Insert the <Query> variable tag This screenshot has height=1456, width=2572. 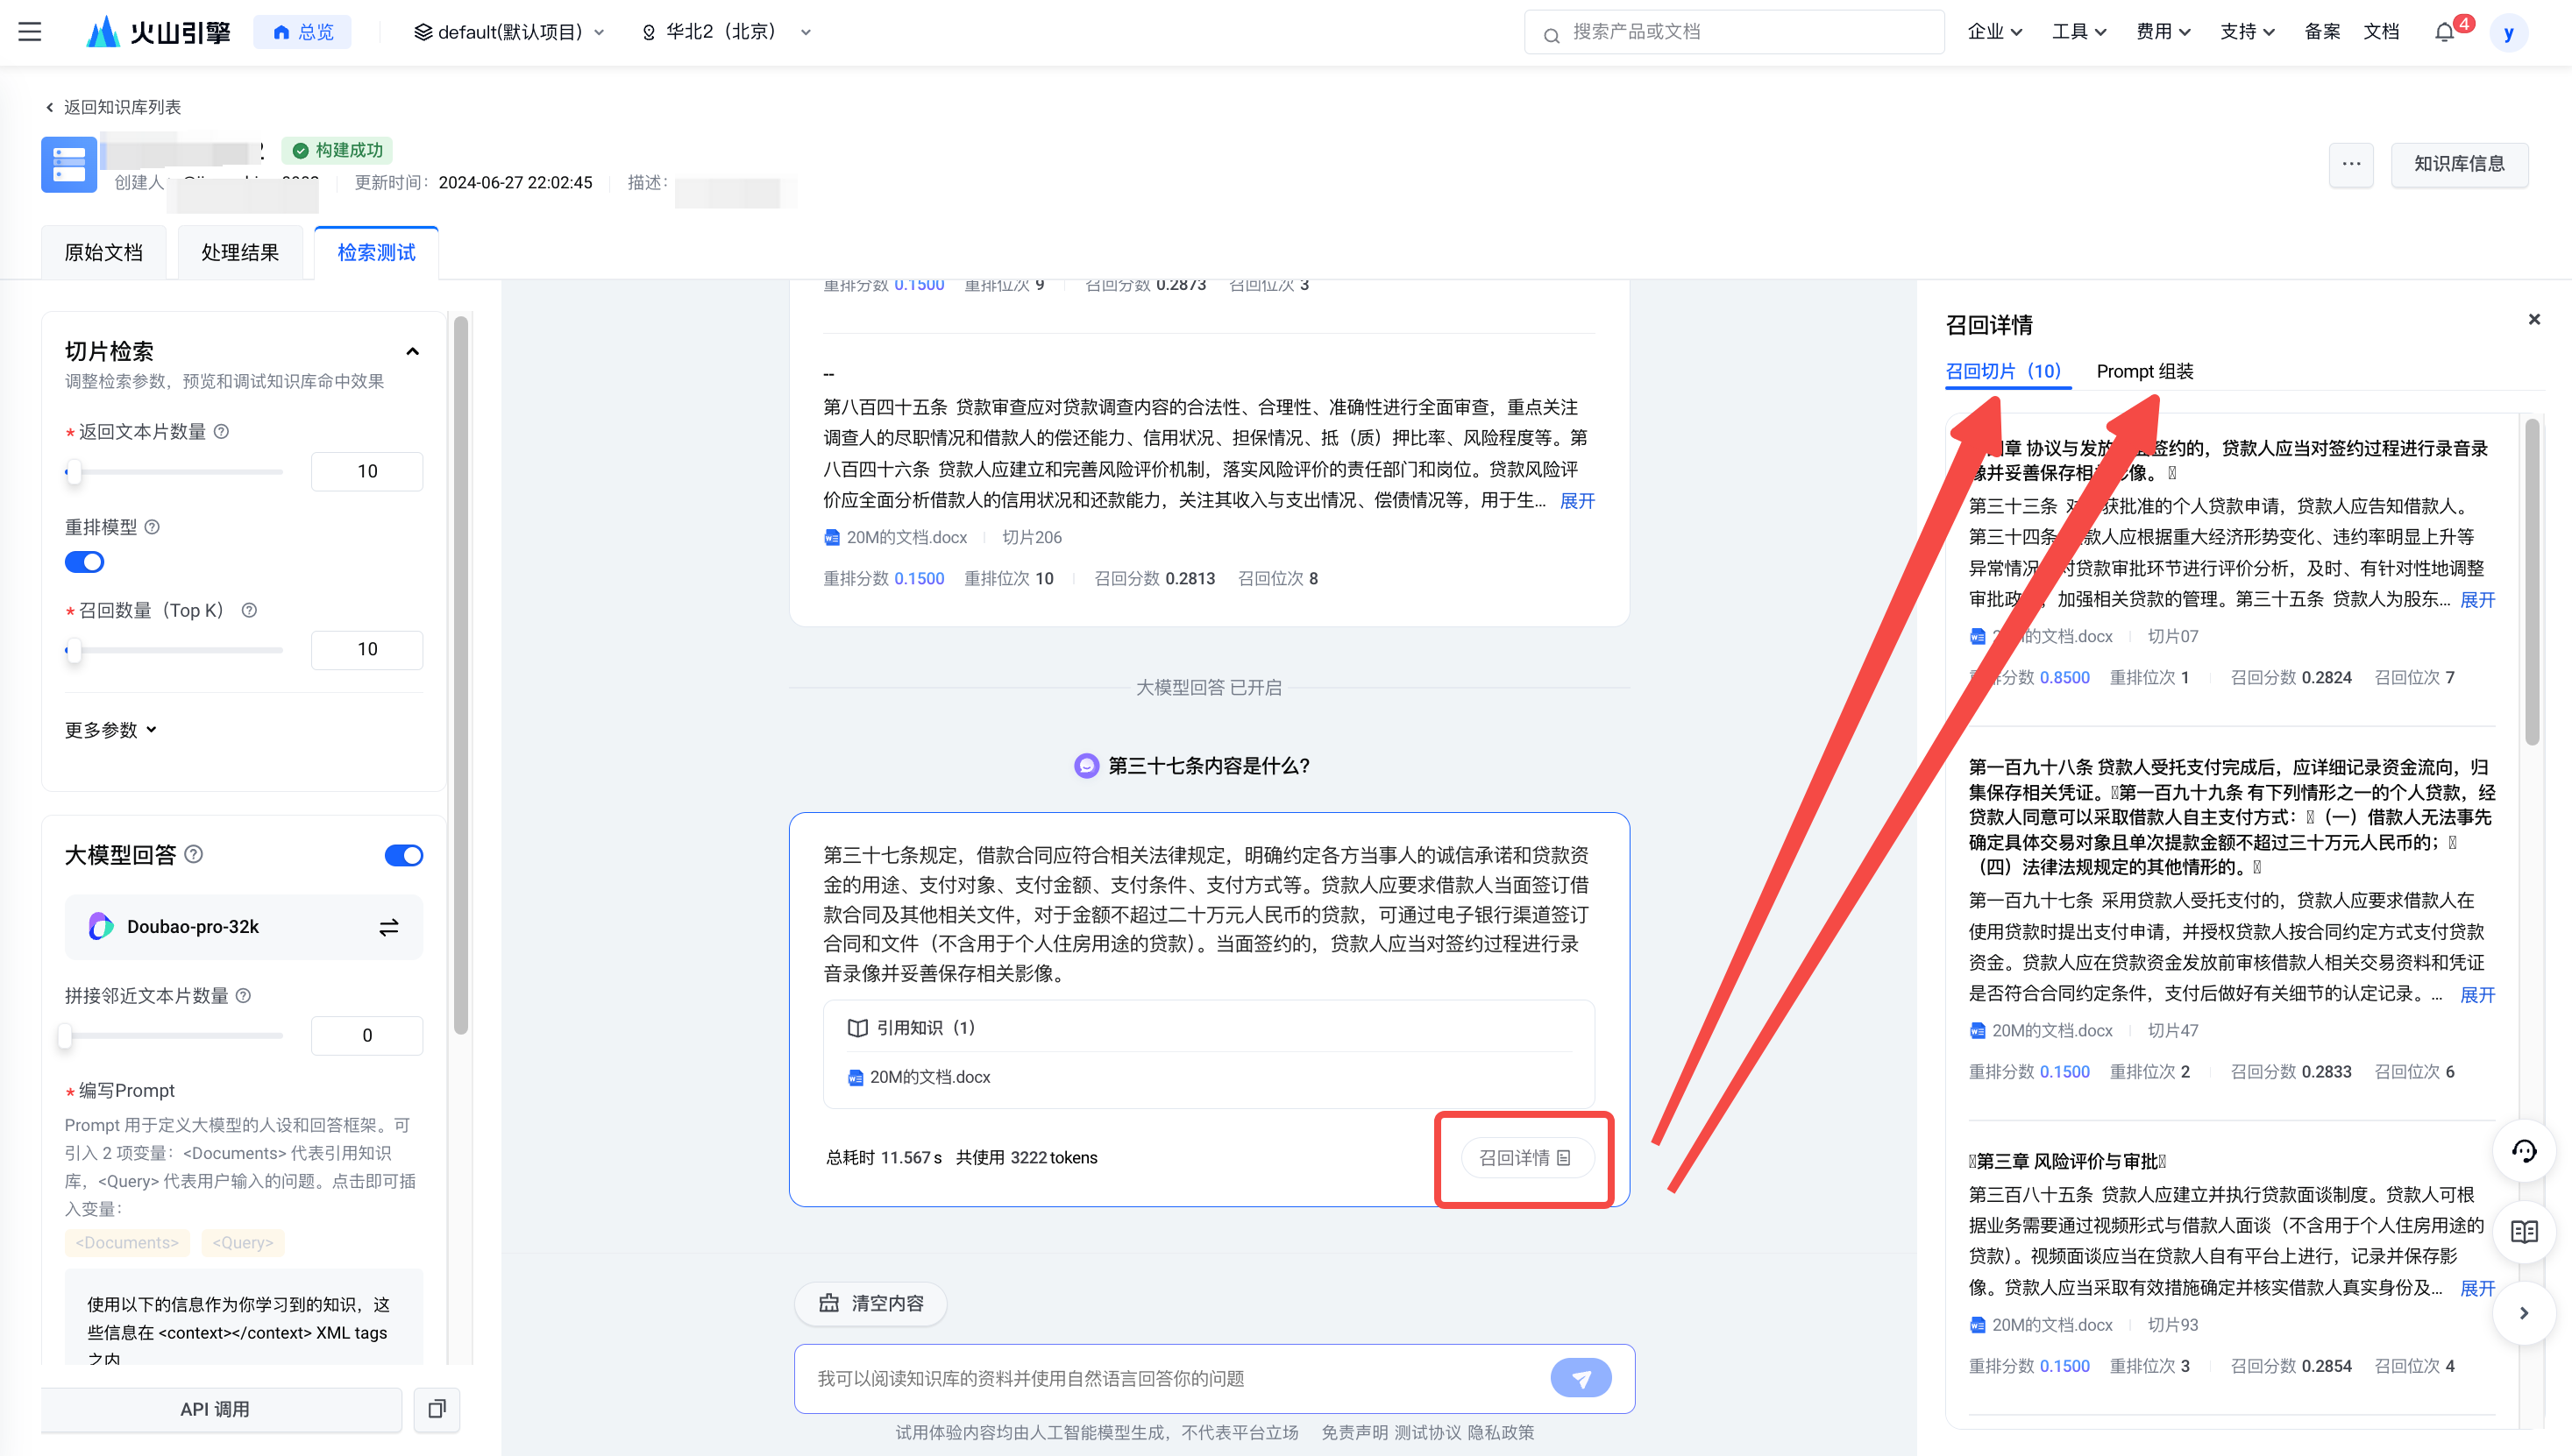[242, 1243]
